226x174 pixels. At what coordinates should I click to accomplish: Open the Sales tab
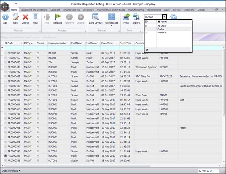(x=167, y=10)
